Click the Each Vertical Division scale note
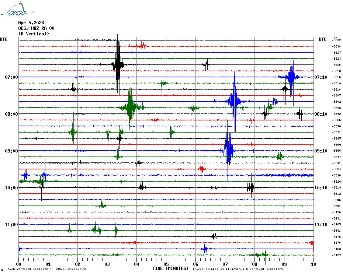This screenshot has height=274, width=343. pos(47,269)
